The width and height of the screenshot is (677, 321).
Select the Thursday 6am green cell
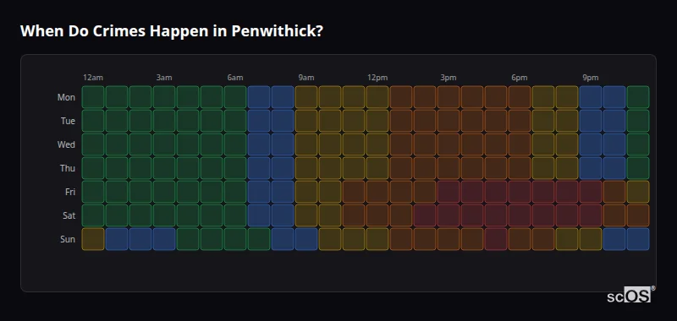point(235,168)
